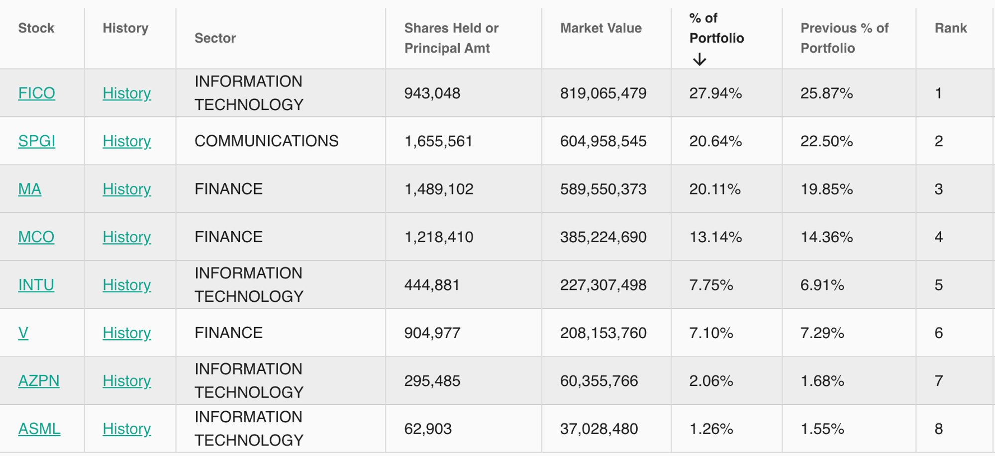Viewport: 995px width, 456px height.
Task: Select the market value 37,028,480
Action: point(598,429)
